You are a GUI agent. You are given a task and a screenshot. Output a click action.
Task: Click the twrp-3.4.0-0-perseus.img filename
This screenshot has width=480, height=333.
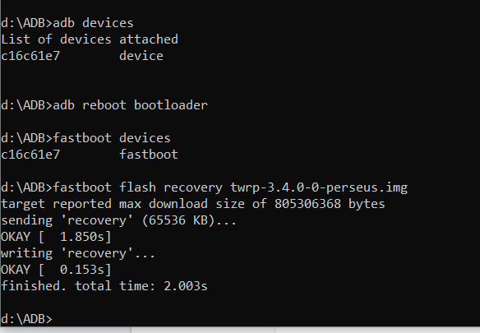point(319,187)
